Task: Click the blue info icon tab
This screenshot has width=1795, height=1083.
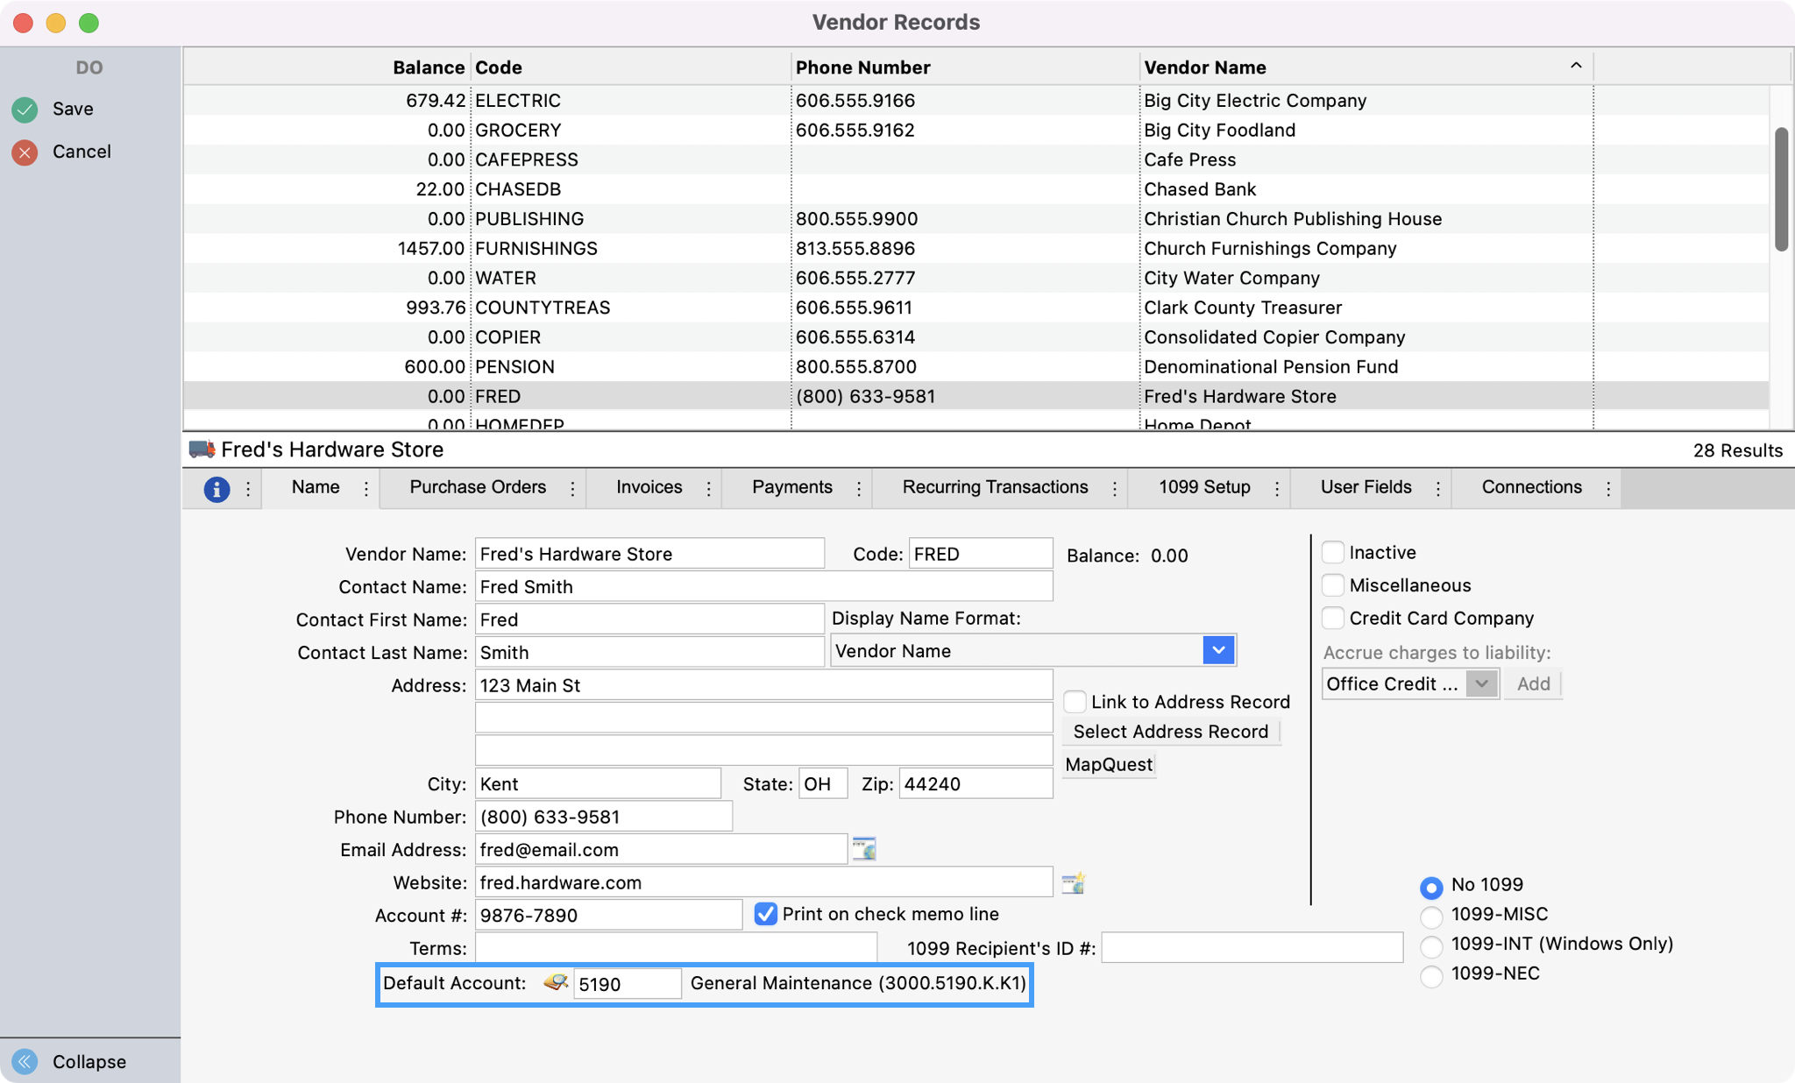Action: click(216, 489)
